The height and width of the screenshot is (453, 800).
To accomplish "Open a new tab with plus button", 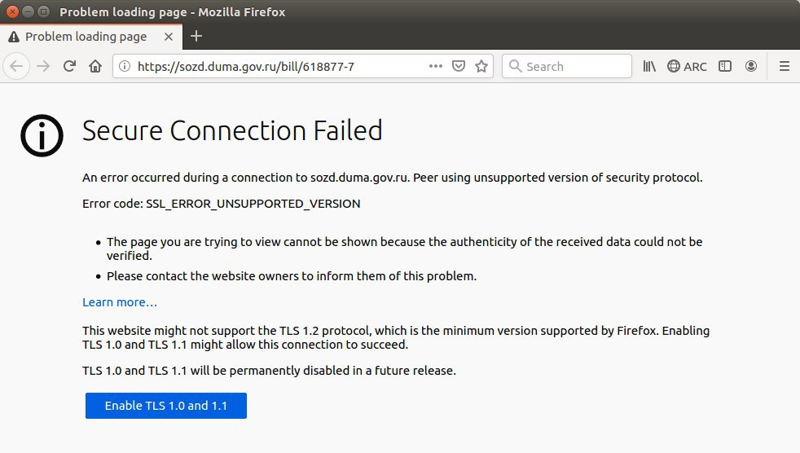I will 196,36.
